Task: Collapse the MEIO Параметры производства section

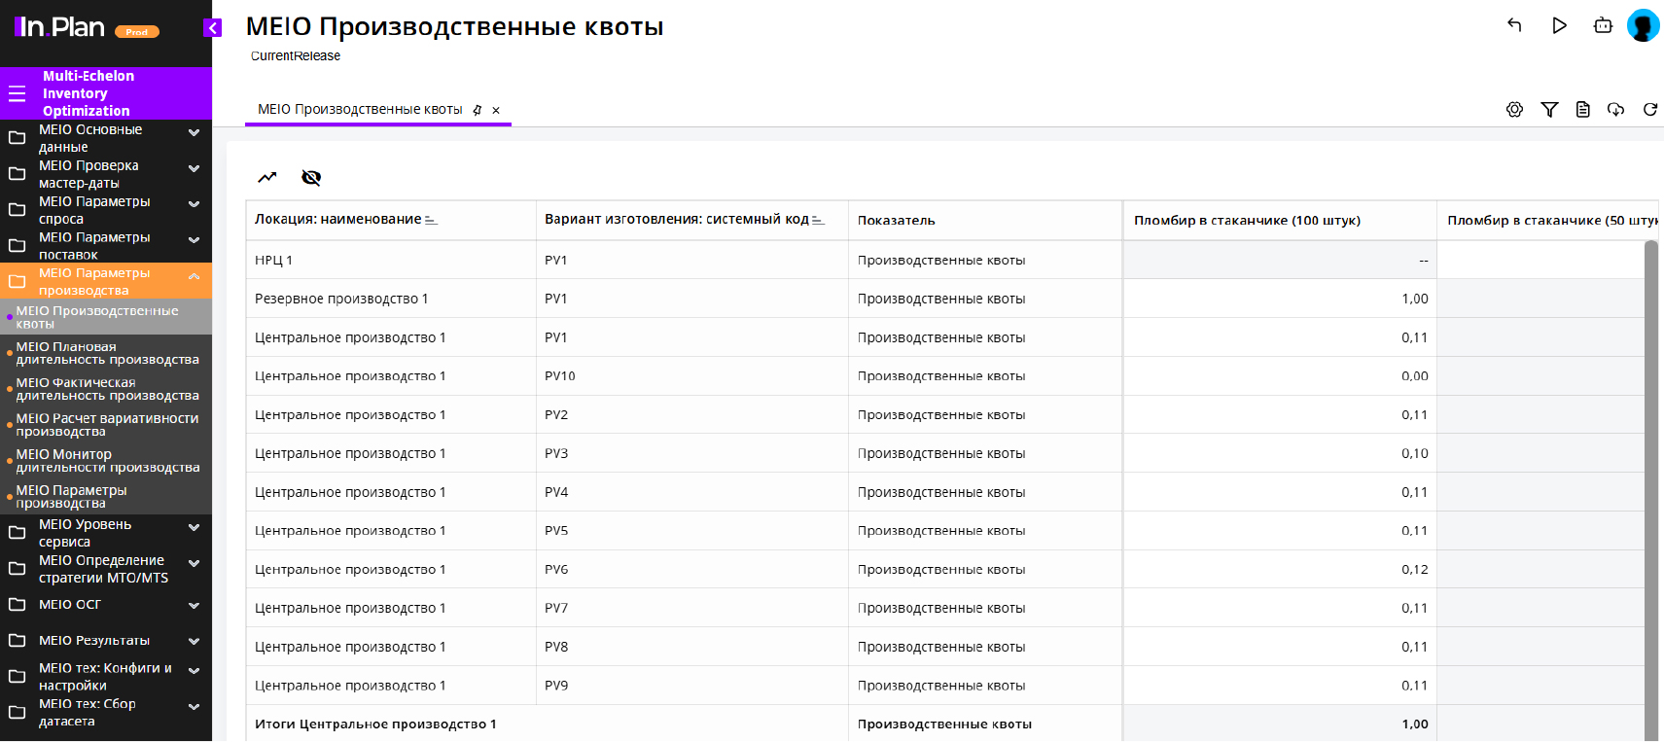Action: [194, 277]
